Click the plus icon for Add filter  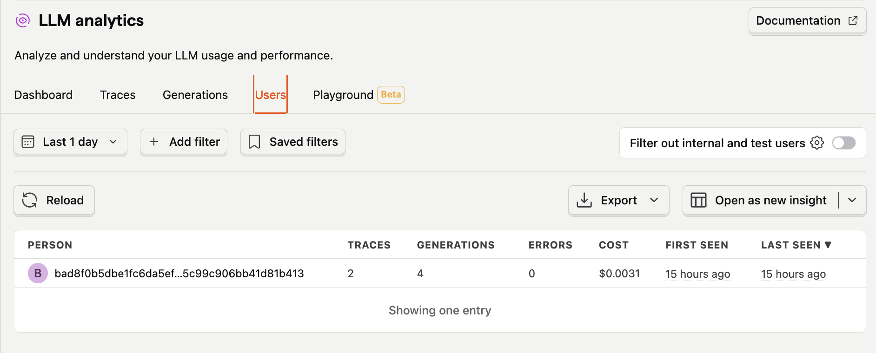coord(154,142)
